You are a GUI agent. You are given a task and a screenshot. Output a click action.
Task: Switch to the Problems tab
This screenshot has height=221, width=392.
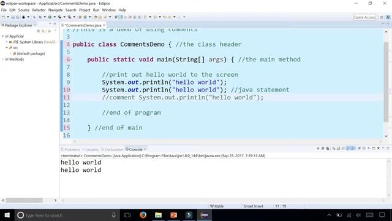tap(70, 150)
